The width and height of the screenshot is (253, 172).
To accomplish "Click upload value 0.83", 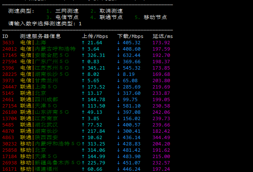I will click(x=93, y=62).
